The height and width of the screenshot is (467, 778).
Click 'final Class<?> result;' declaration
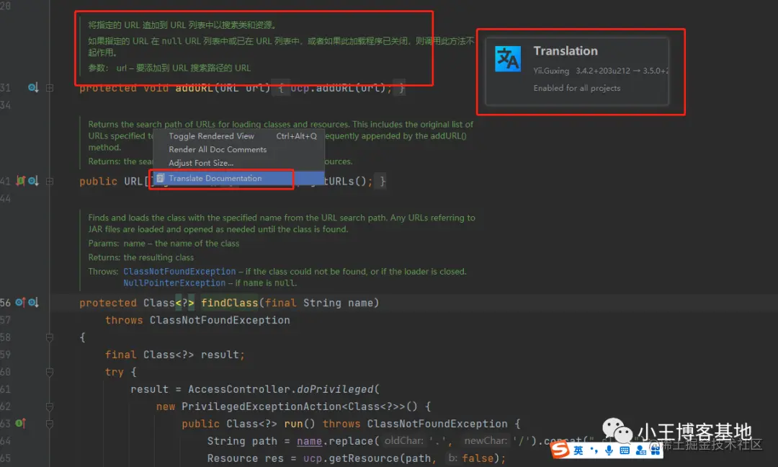(x=174, y=355)
